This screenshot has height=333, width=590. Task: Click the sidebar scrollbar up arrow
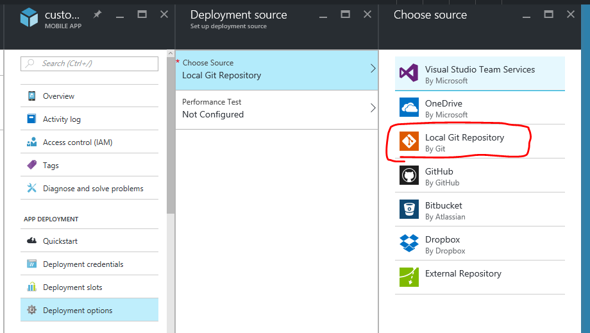click(171, 53)
